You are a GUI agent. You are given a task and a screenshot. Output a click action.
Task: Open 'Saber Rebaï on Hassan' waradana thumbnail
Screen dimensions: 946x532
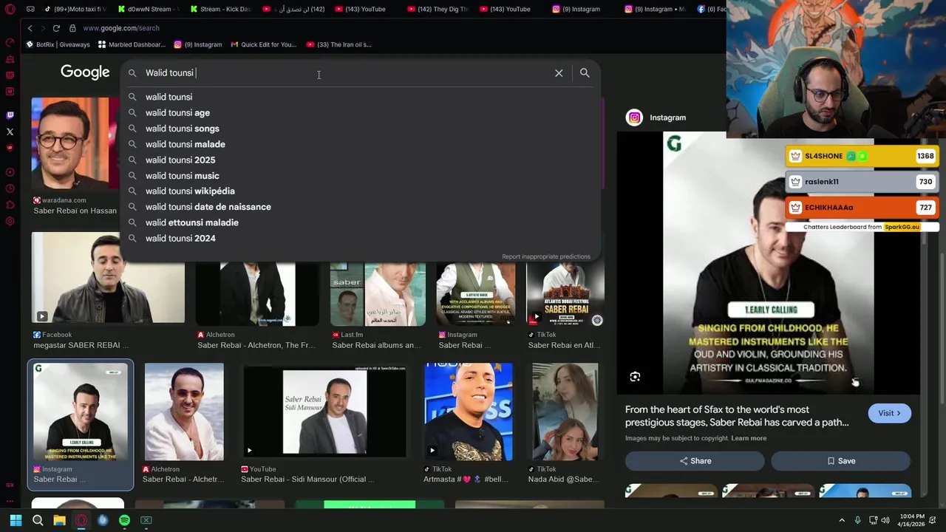tap(75, 145)
